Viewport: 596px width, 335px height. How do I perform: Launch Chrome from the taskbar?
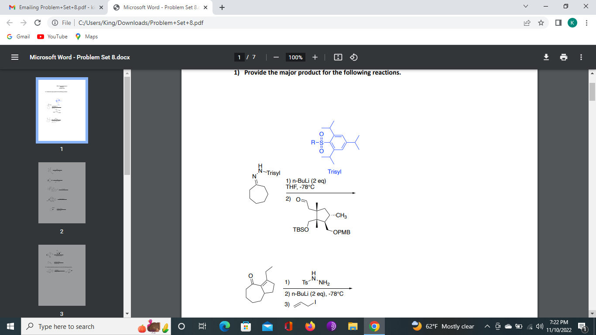point(375,326)
